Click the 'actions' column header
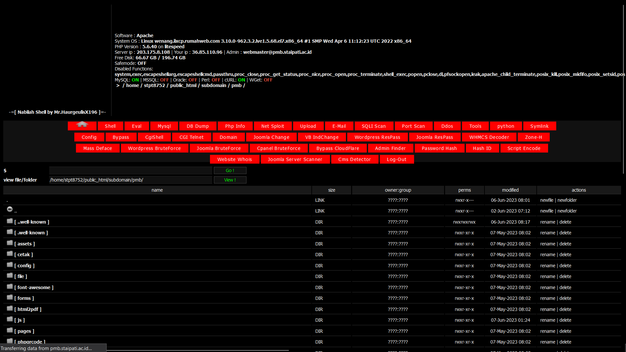 click(579, 190)
